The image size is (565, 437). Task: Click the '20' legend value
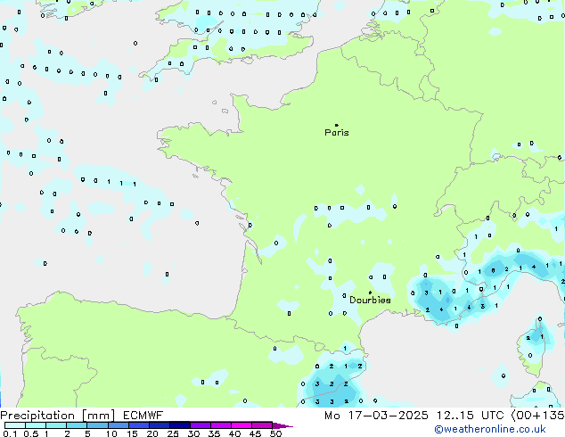152,433
